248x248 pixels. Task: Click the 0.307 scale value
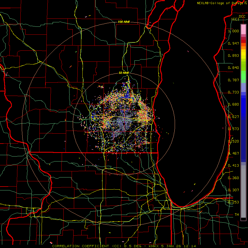(233, 190)
